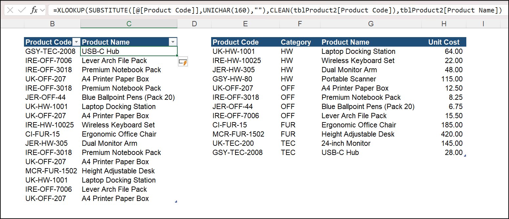Select the column G header
Screen dimensions: 509x219
tap(371, 24)
